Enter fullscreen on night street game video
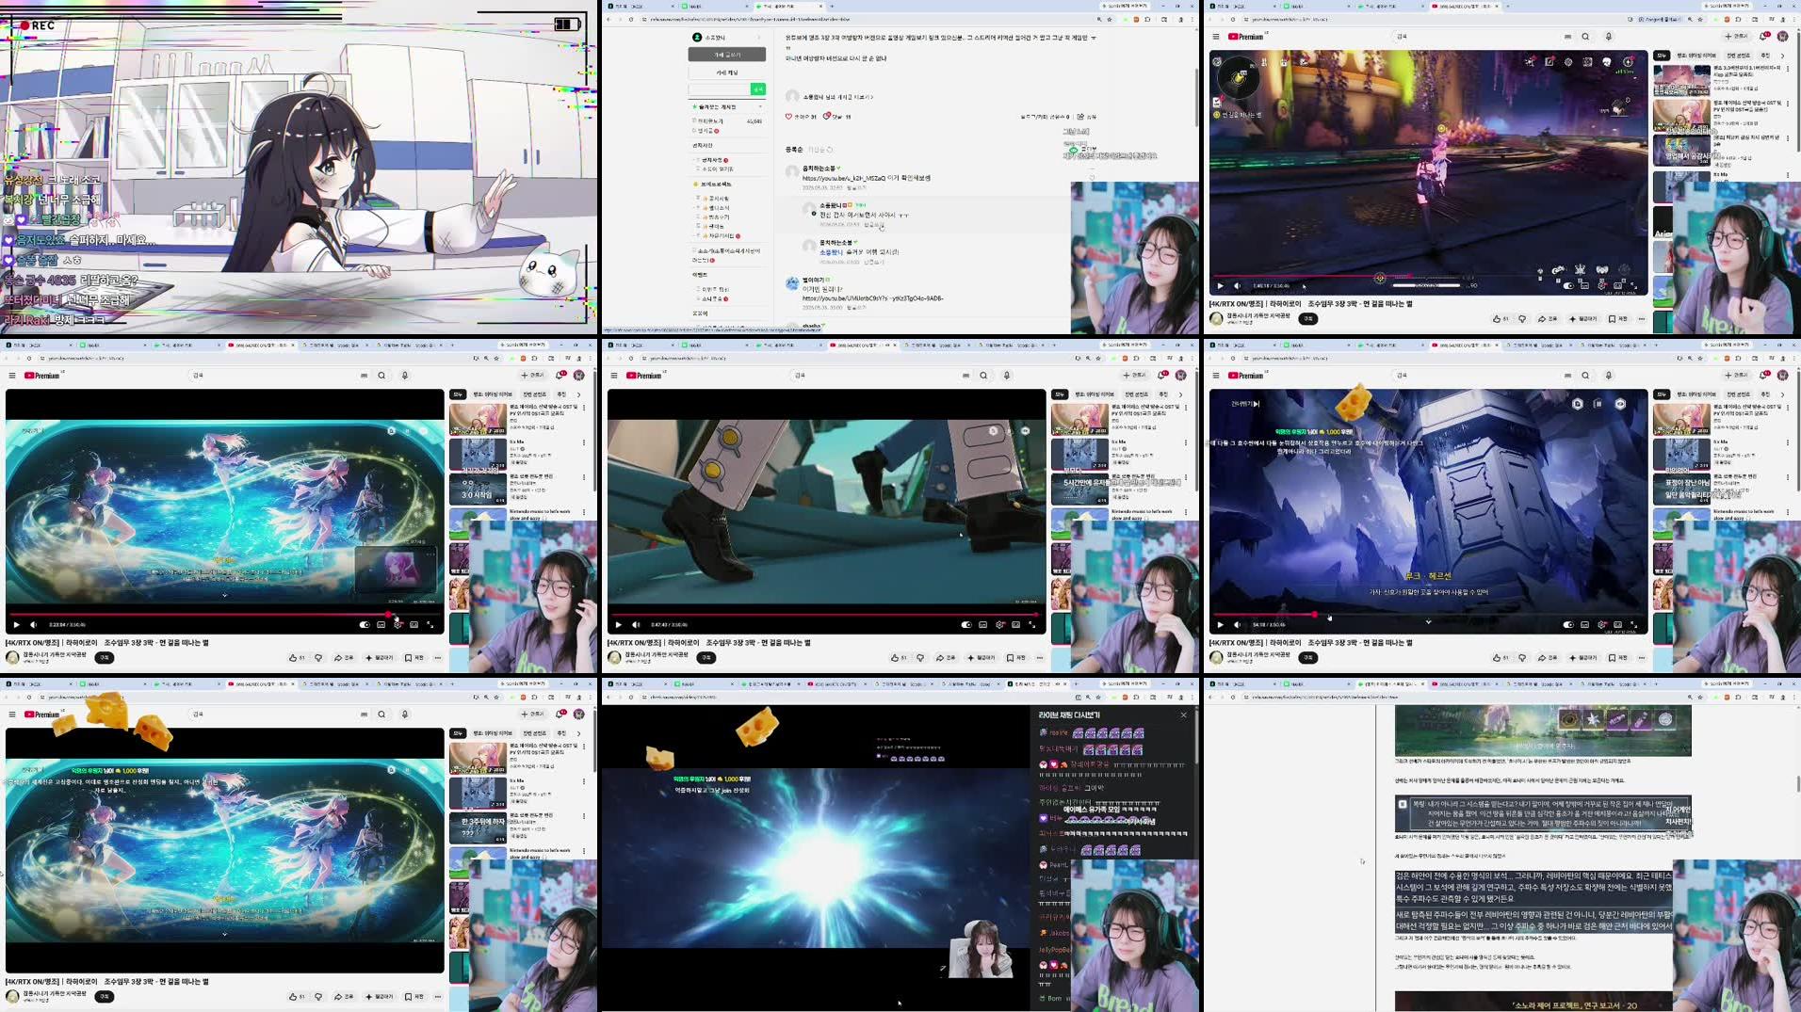Screen dimensions: 1801x1012 pyautogui.click(x=1634, y=284)
